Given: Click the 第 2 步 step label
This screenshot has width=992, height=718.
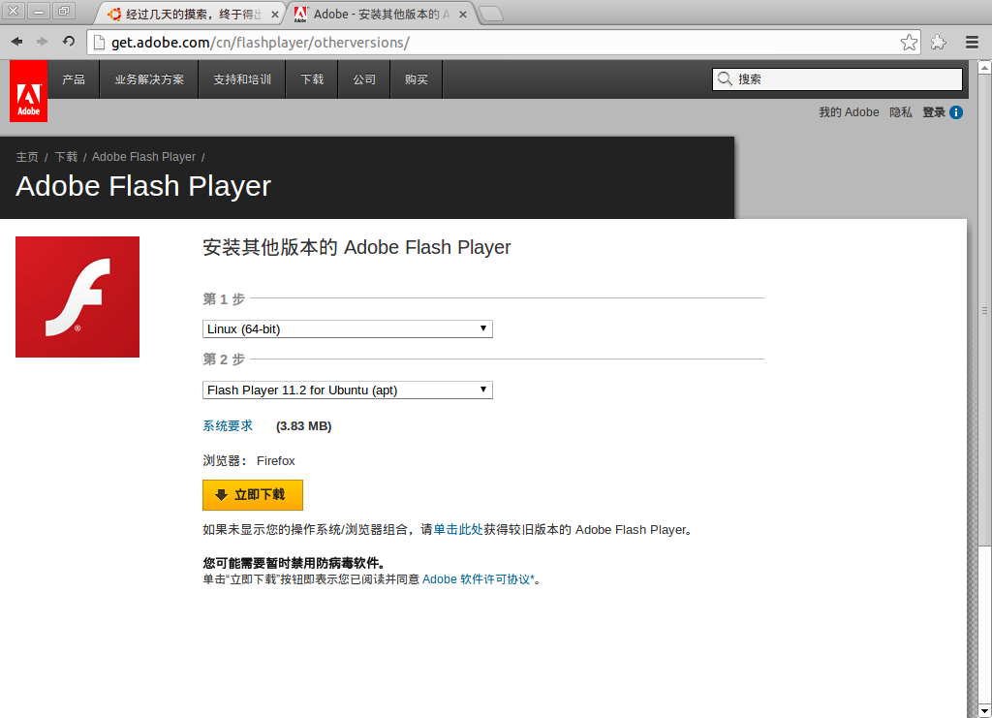Looking at the screenshot, I should coord(224,359).
